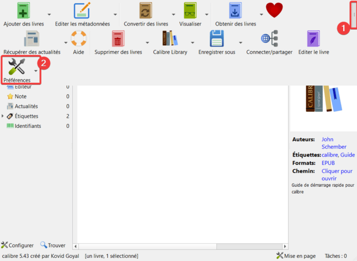Expand the Étiquettes tree node
357x261 pixels.
(3, 116)
